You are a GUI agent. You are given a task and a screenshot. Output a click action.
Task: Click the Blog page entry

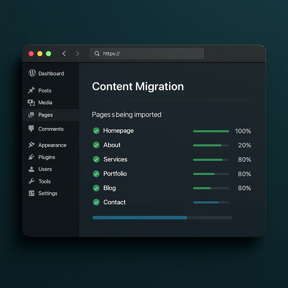109,188
